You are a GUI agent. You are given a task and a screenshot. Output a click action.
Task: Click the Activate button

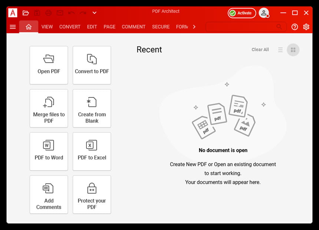(242, 13)
